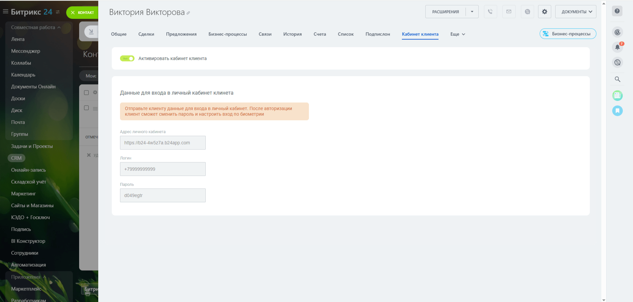Open Календарь in the left menu
The image size is (633, 302).
[x=23, y=75]
